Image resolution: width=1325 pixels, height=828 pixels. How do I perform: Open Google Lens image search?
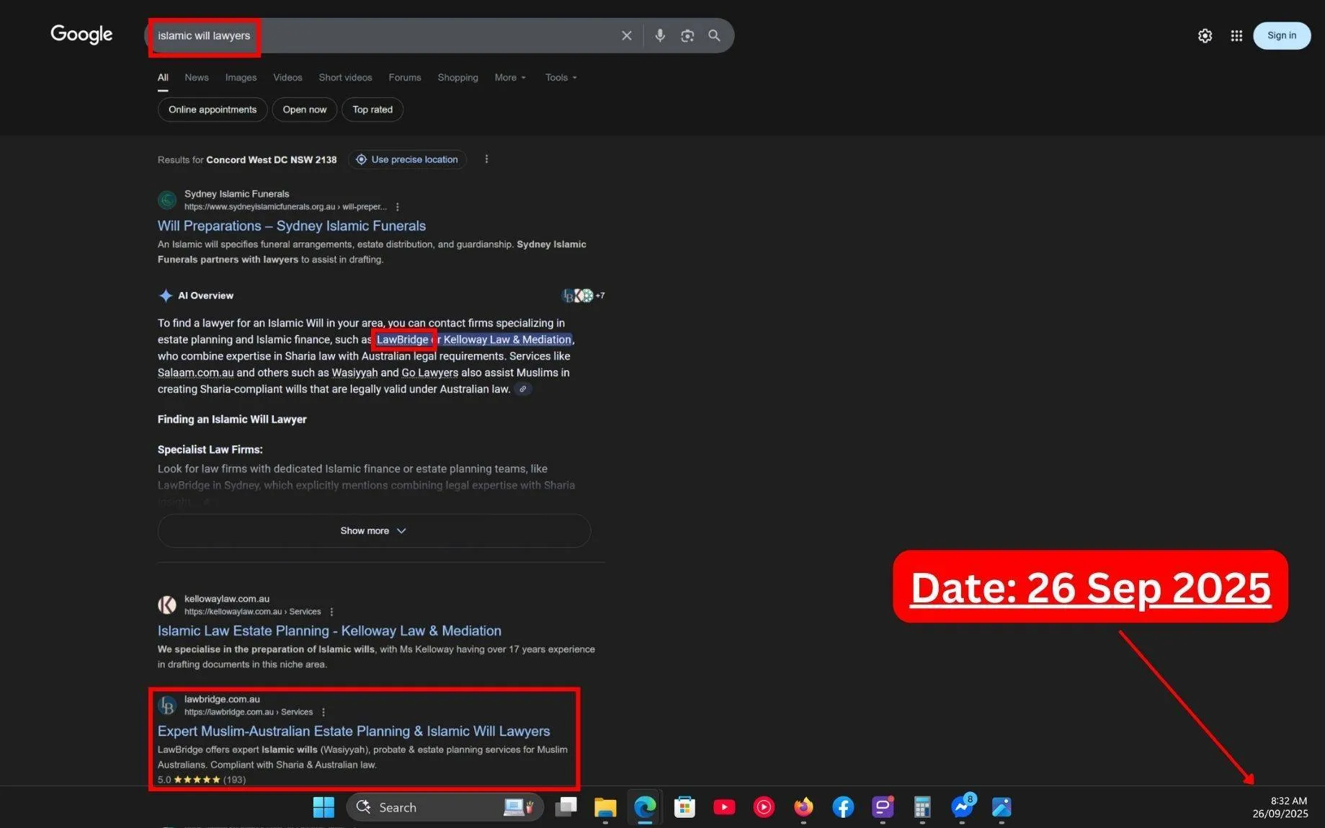tap(687, 35)
